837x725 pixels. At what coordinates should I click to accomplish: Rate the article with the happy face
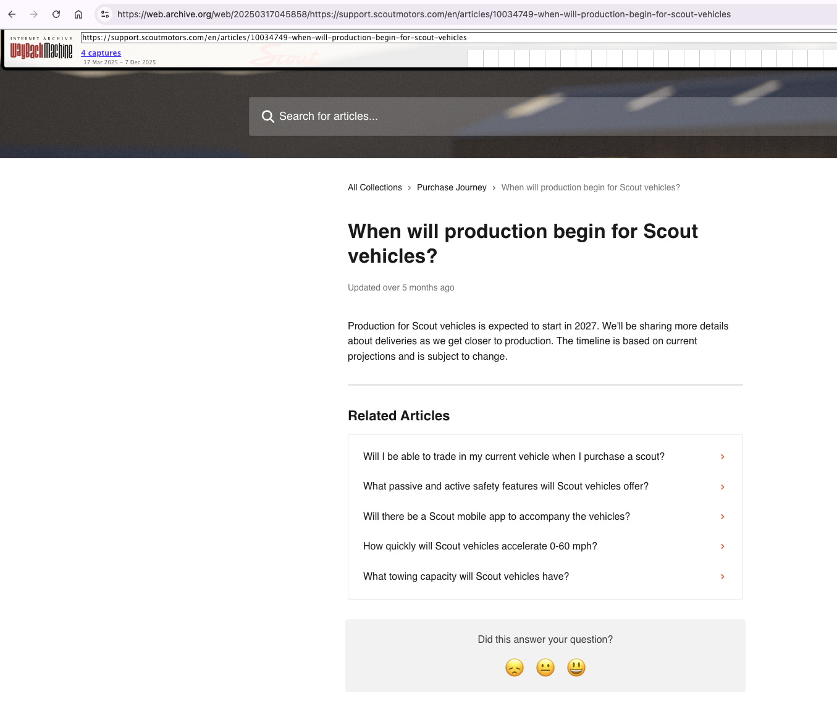click(x=576, y=668)
